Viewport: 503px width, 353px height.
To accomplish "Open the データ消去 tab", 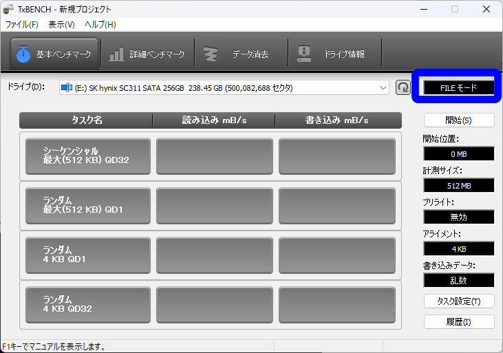I will tap(241, 54).
